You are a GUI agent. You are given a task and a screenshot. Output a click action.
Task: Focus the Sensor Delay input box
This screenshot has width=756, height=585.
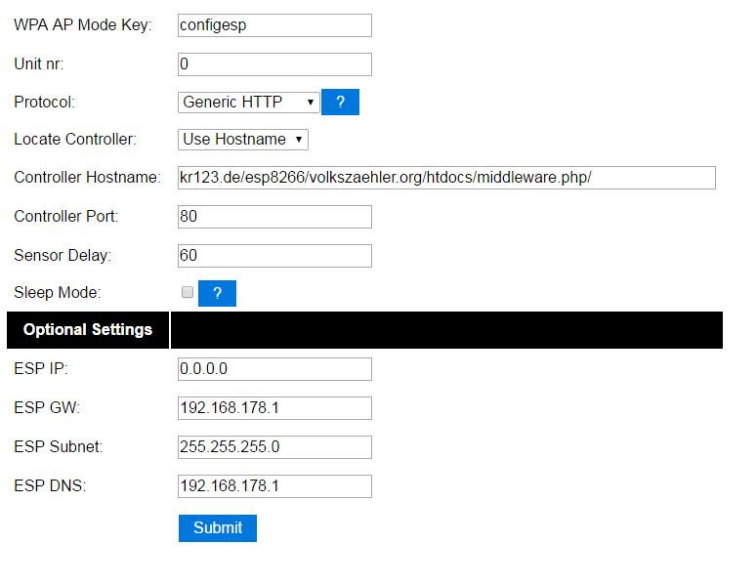coord(274,256)
